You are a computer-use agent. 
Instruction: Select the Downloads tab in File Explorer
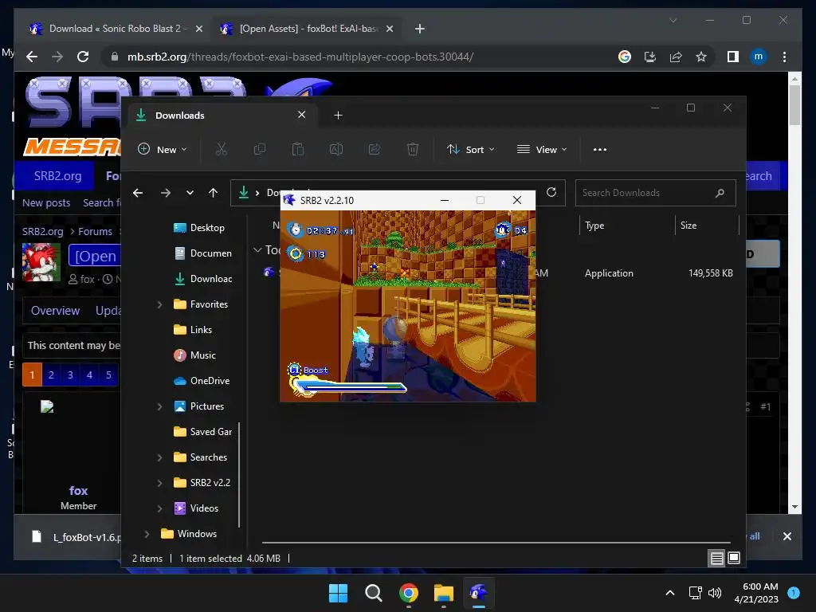(223, 116)
